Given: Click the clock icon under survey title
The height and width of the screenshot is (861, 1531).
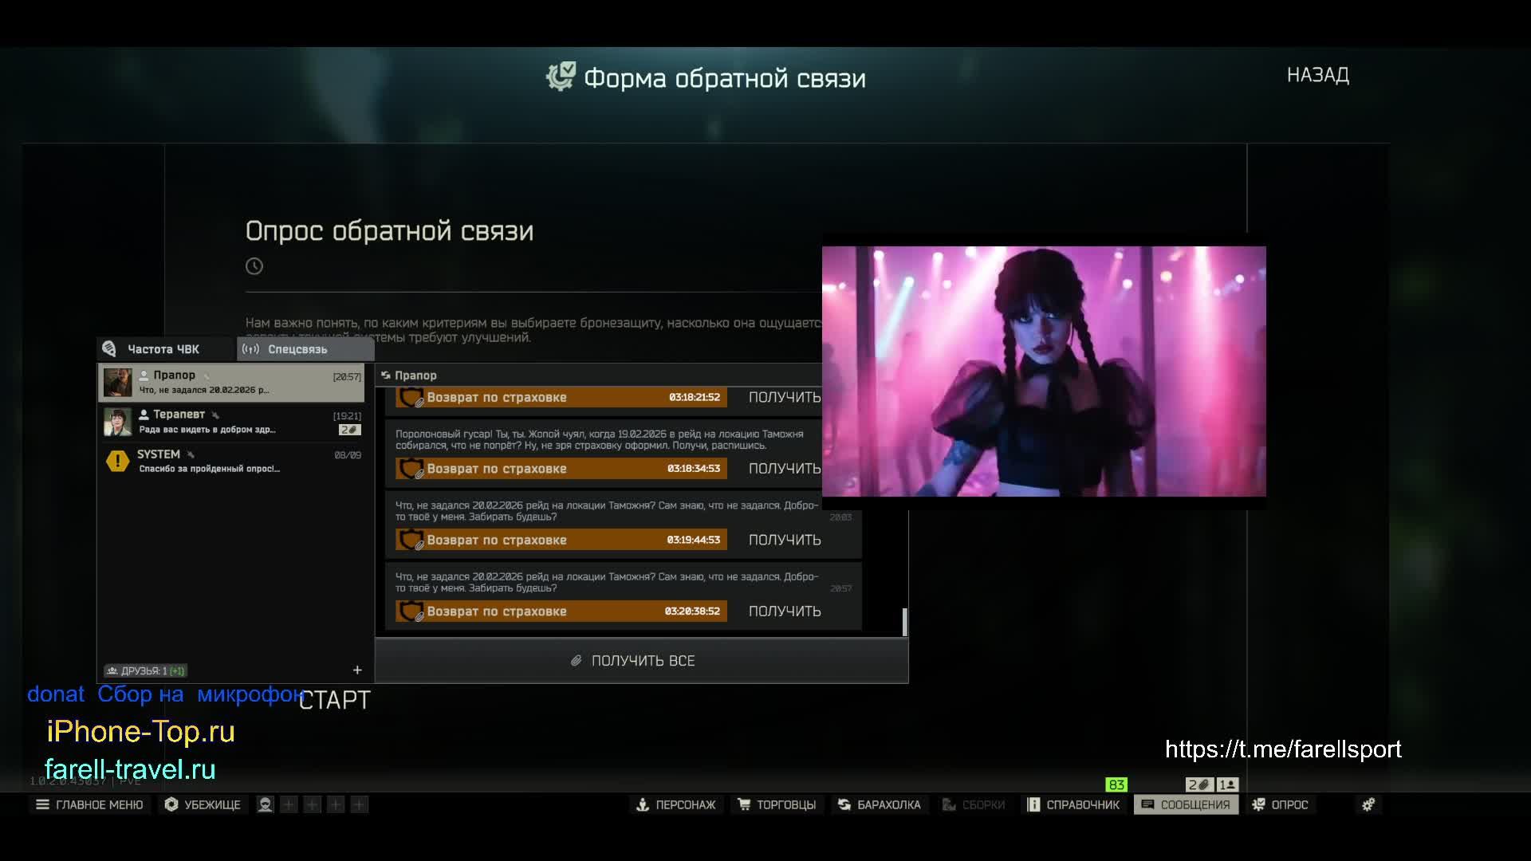Looking at the screenshot, I should pyautogui.click(x=254, y=266).
